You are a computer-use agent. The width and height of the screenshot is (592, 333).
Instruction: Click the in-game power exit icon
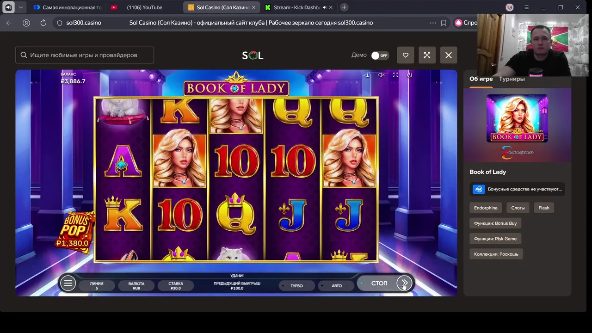(x=409, y=75)
